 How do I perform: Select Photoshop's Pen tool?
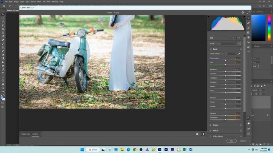coord(3,70)
